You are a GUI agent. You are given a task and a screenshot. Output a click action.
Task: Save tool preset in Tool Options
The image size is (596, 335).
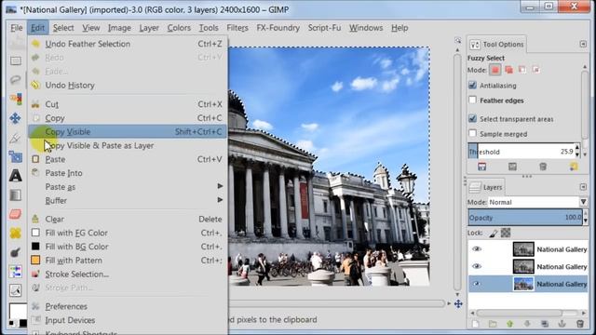(x=482, y=167)
